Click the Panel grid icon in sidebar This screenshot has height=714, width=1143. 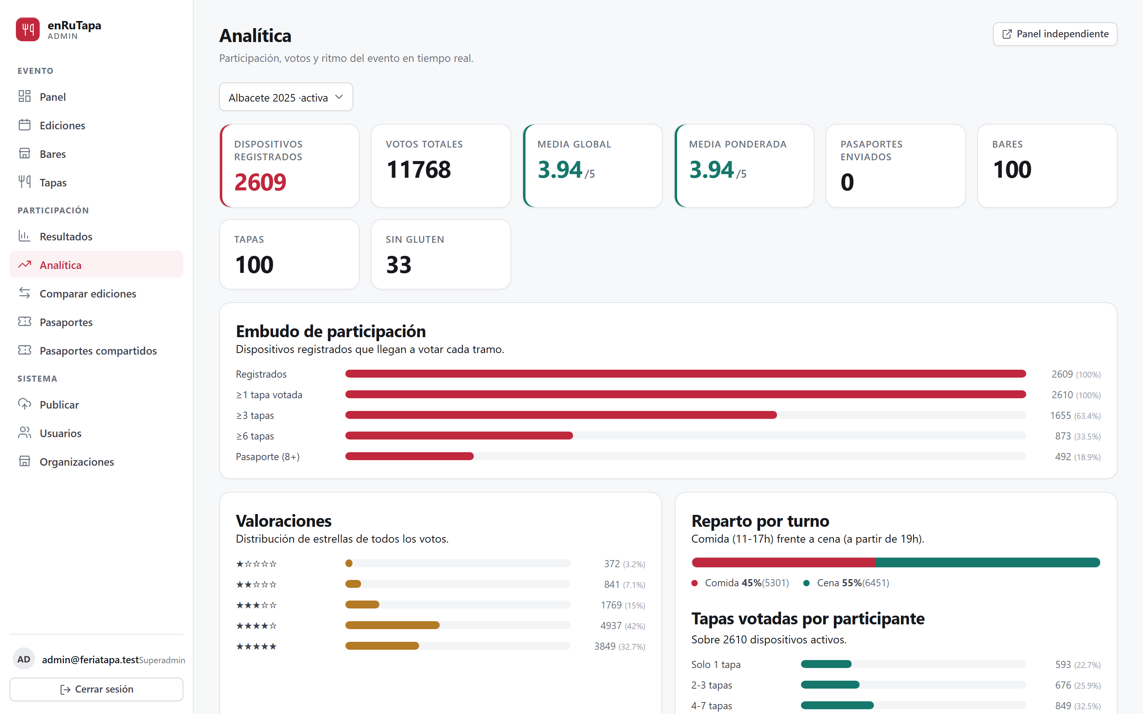[x=25, y=96]
